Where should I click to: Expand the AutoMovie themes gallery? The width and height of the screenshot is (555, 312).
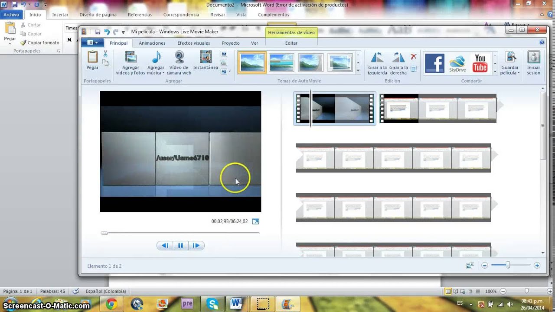click(358, 70)
